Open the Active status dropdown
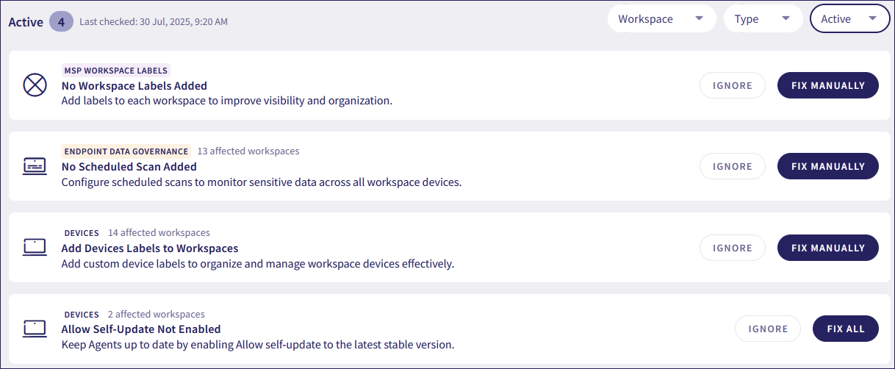 pos(849,19)
